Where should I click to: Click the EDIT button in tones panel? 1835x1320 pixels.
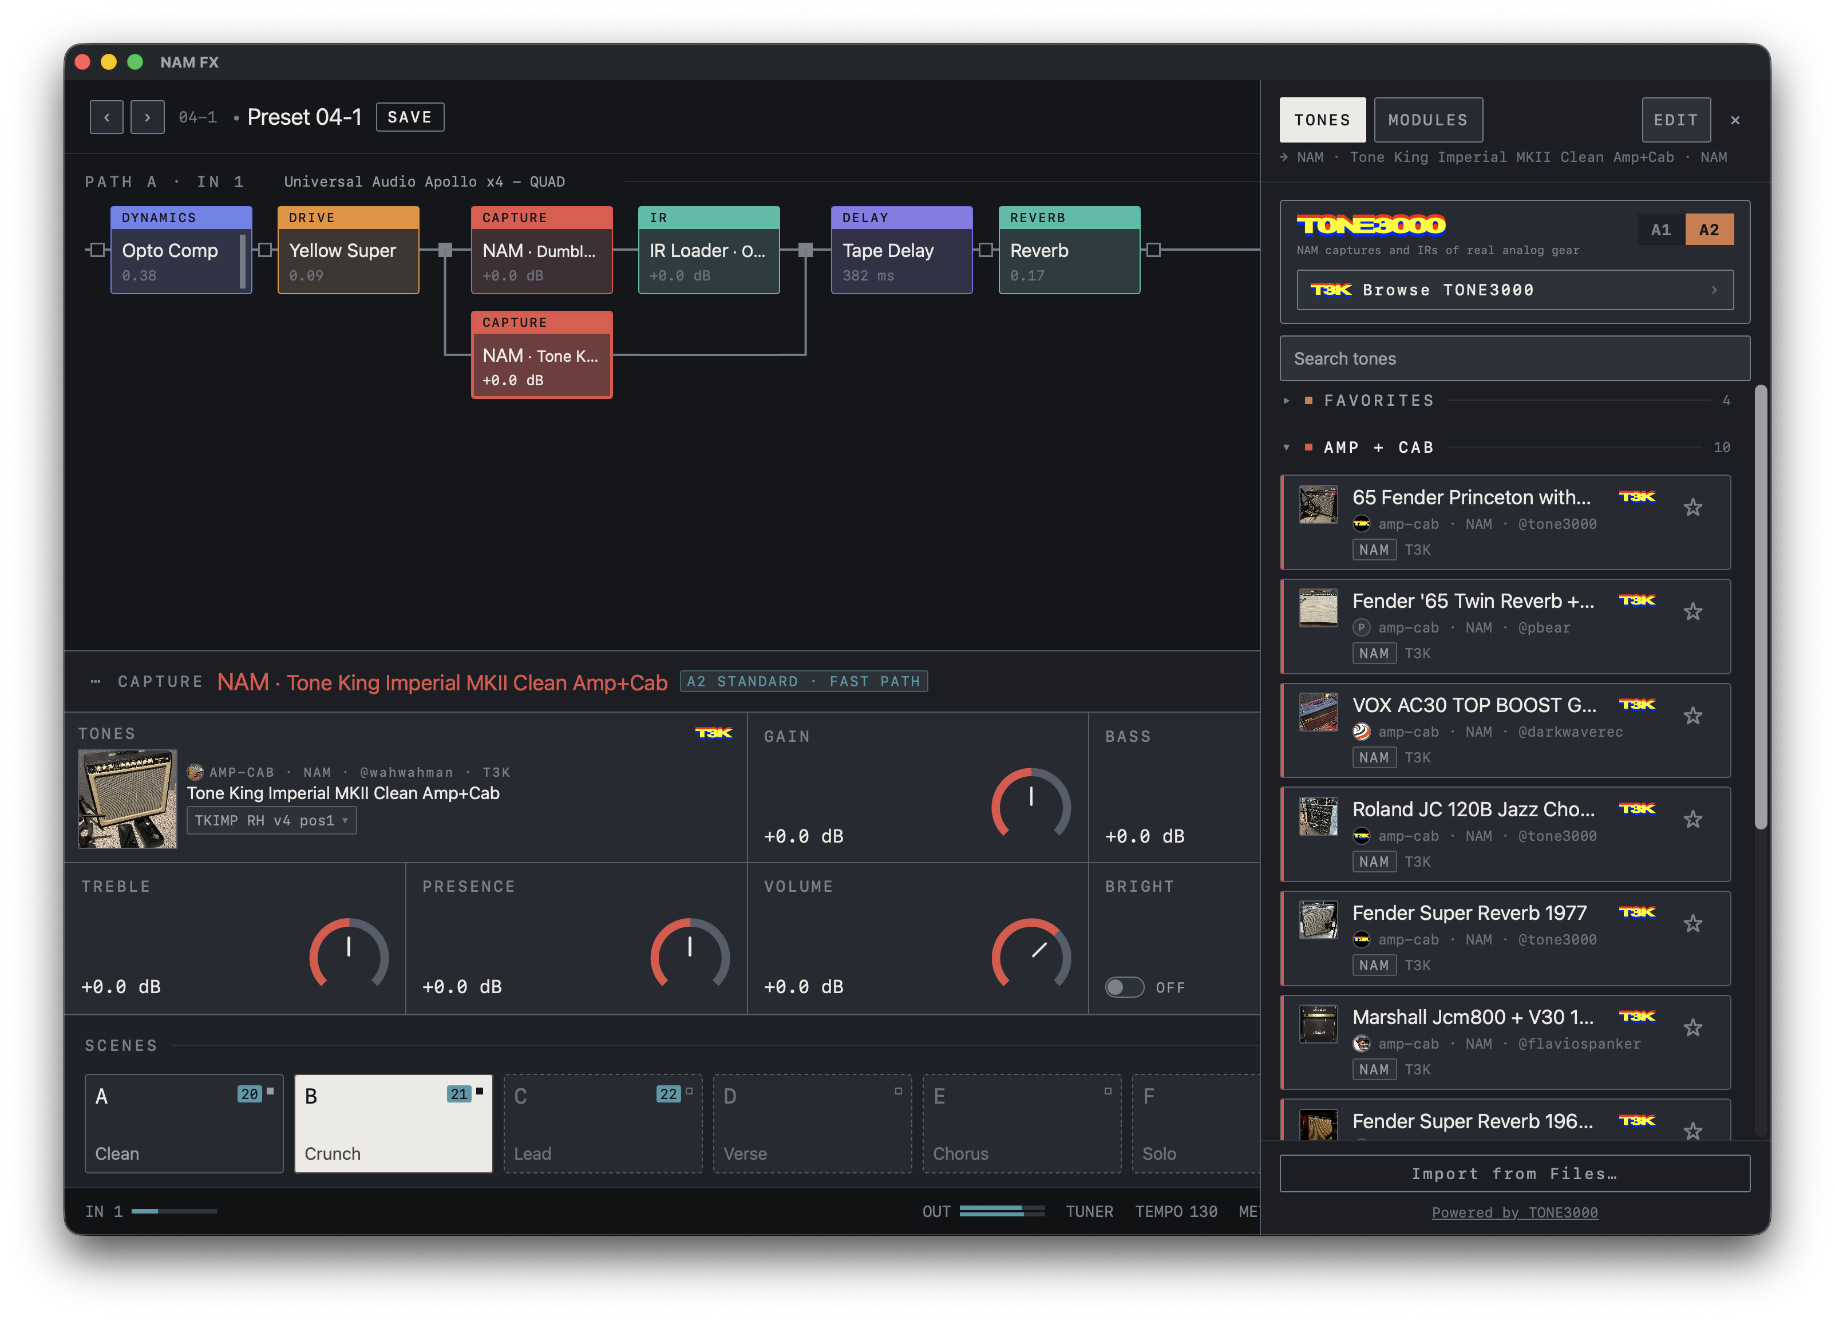tap(1676, 120)
